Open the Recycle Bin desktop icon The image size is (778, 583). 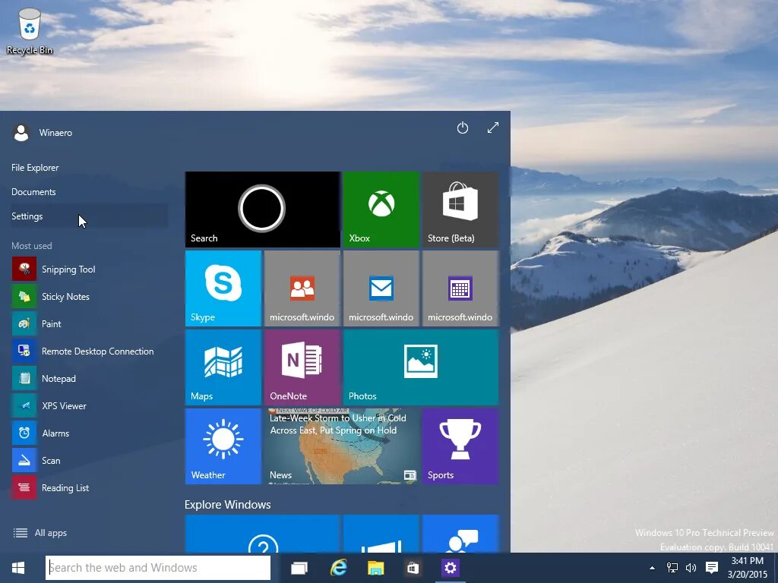(x=30, y=30)
